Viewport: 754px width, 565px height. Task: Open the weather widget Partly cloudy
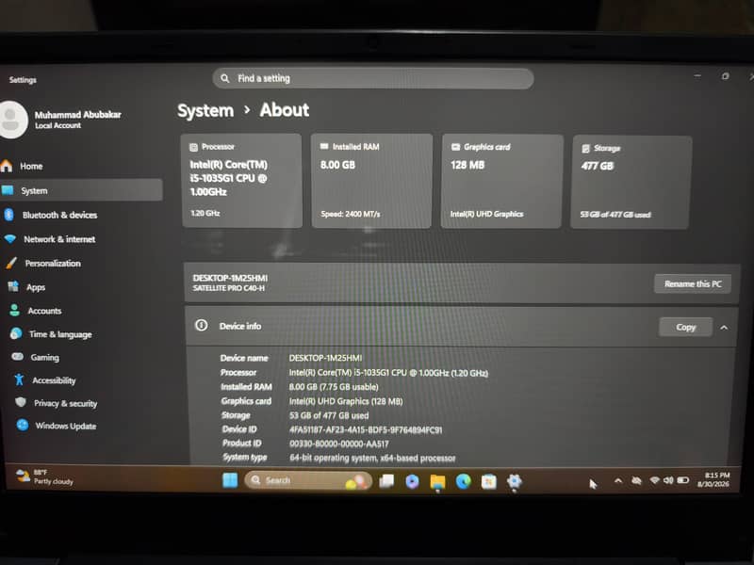(x=44, y=476)
